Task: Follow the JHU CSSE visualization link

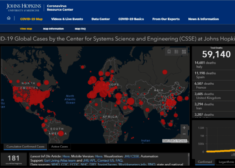Action: click(x=132, y=156)
